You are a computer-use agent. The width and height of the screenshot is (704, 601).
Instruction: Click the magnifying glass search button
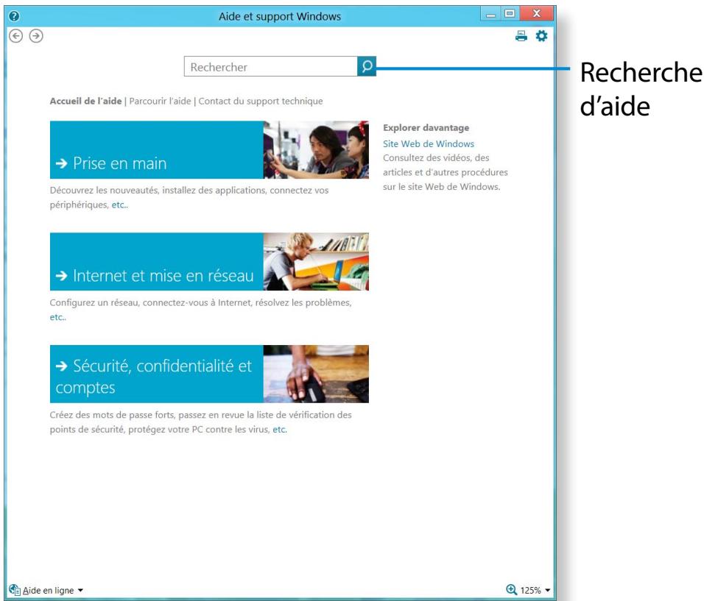366,66
